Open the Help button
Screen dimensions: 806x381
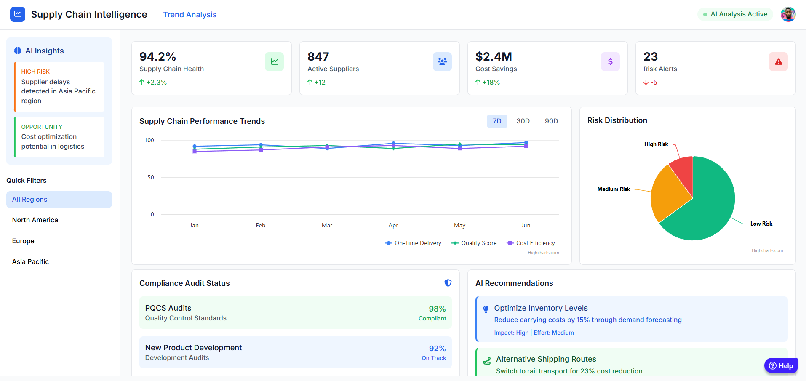[x=781, y=365]
